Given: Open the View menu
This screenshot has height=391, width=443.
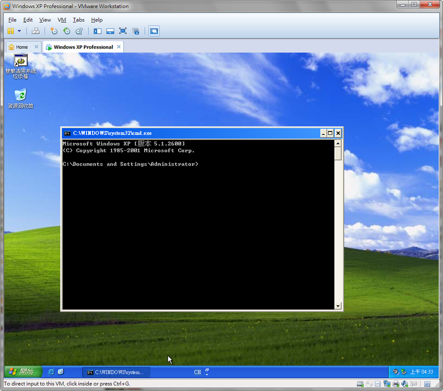Looking at the screenshot, I should coord(45,20).
